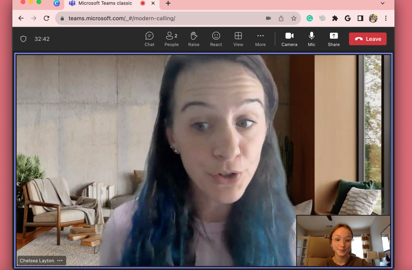
Task: Go back to the previous page
Action: pos(21,18)
